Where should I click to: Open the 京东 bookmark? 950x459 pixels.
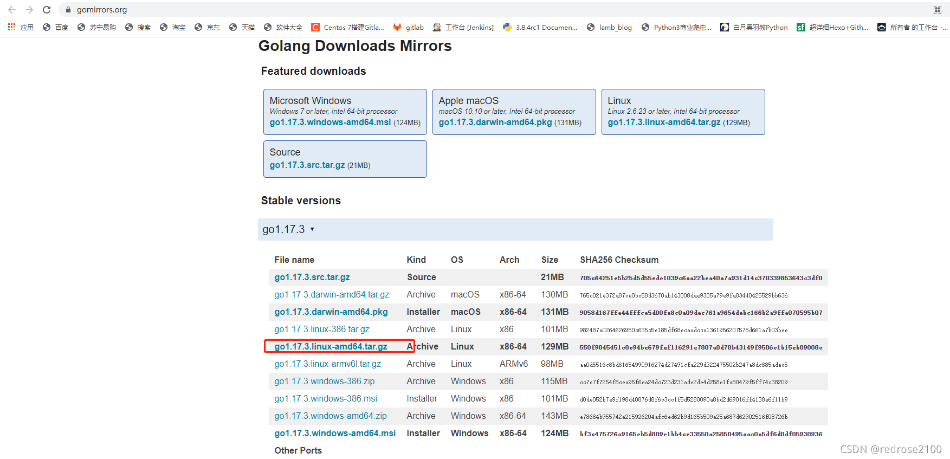207,27
